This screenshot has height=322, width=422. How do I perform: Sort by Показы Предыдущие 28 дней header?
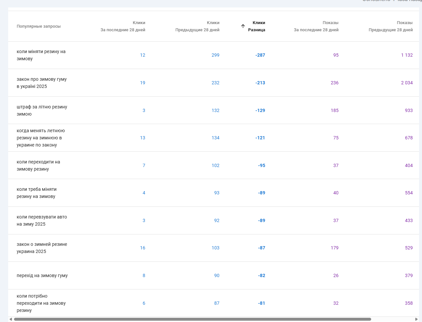point(390,26)
